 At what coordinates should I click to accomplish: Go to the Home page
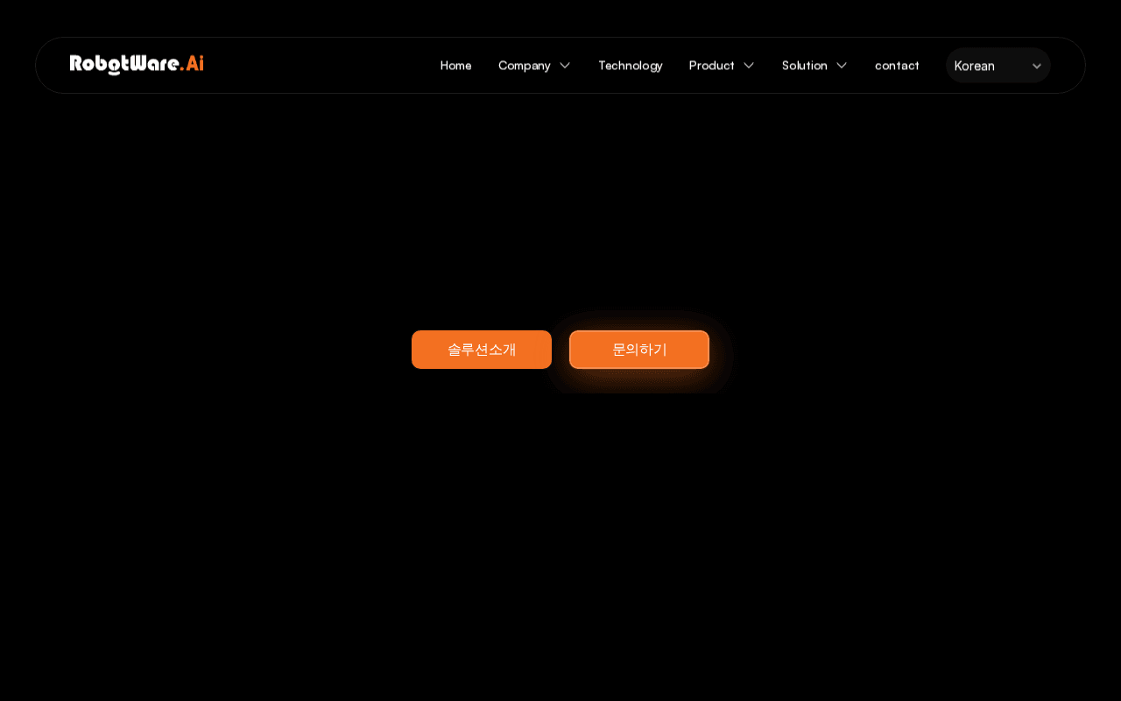[x=455, y=66]
